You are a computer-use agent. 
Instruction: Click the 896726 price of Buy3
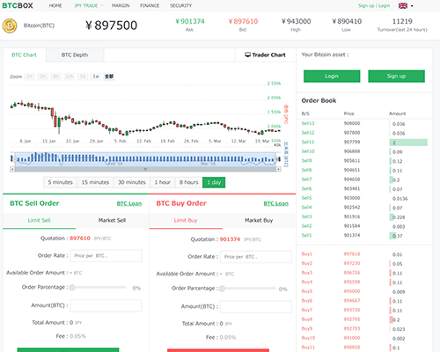point(352,273)
